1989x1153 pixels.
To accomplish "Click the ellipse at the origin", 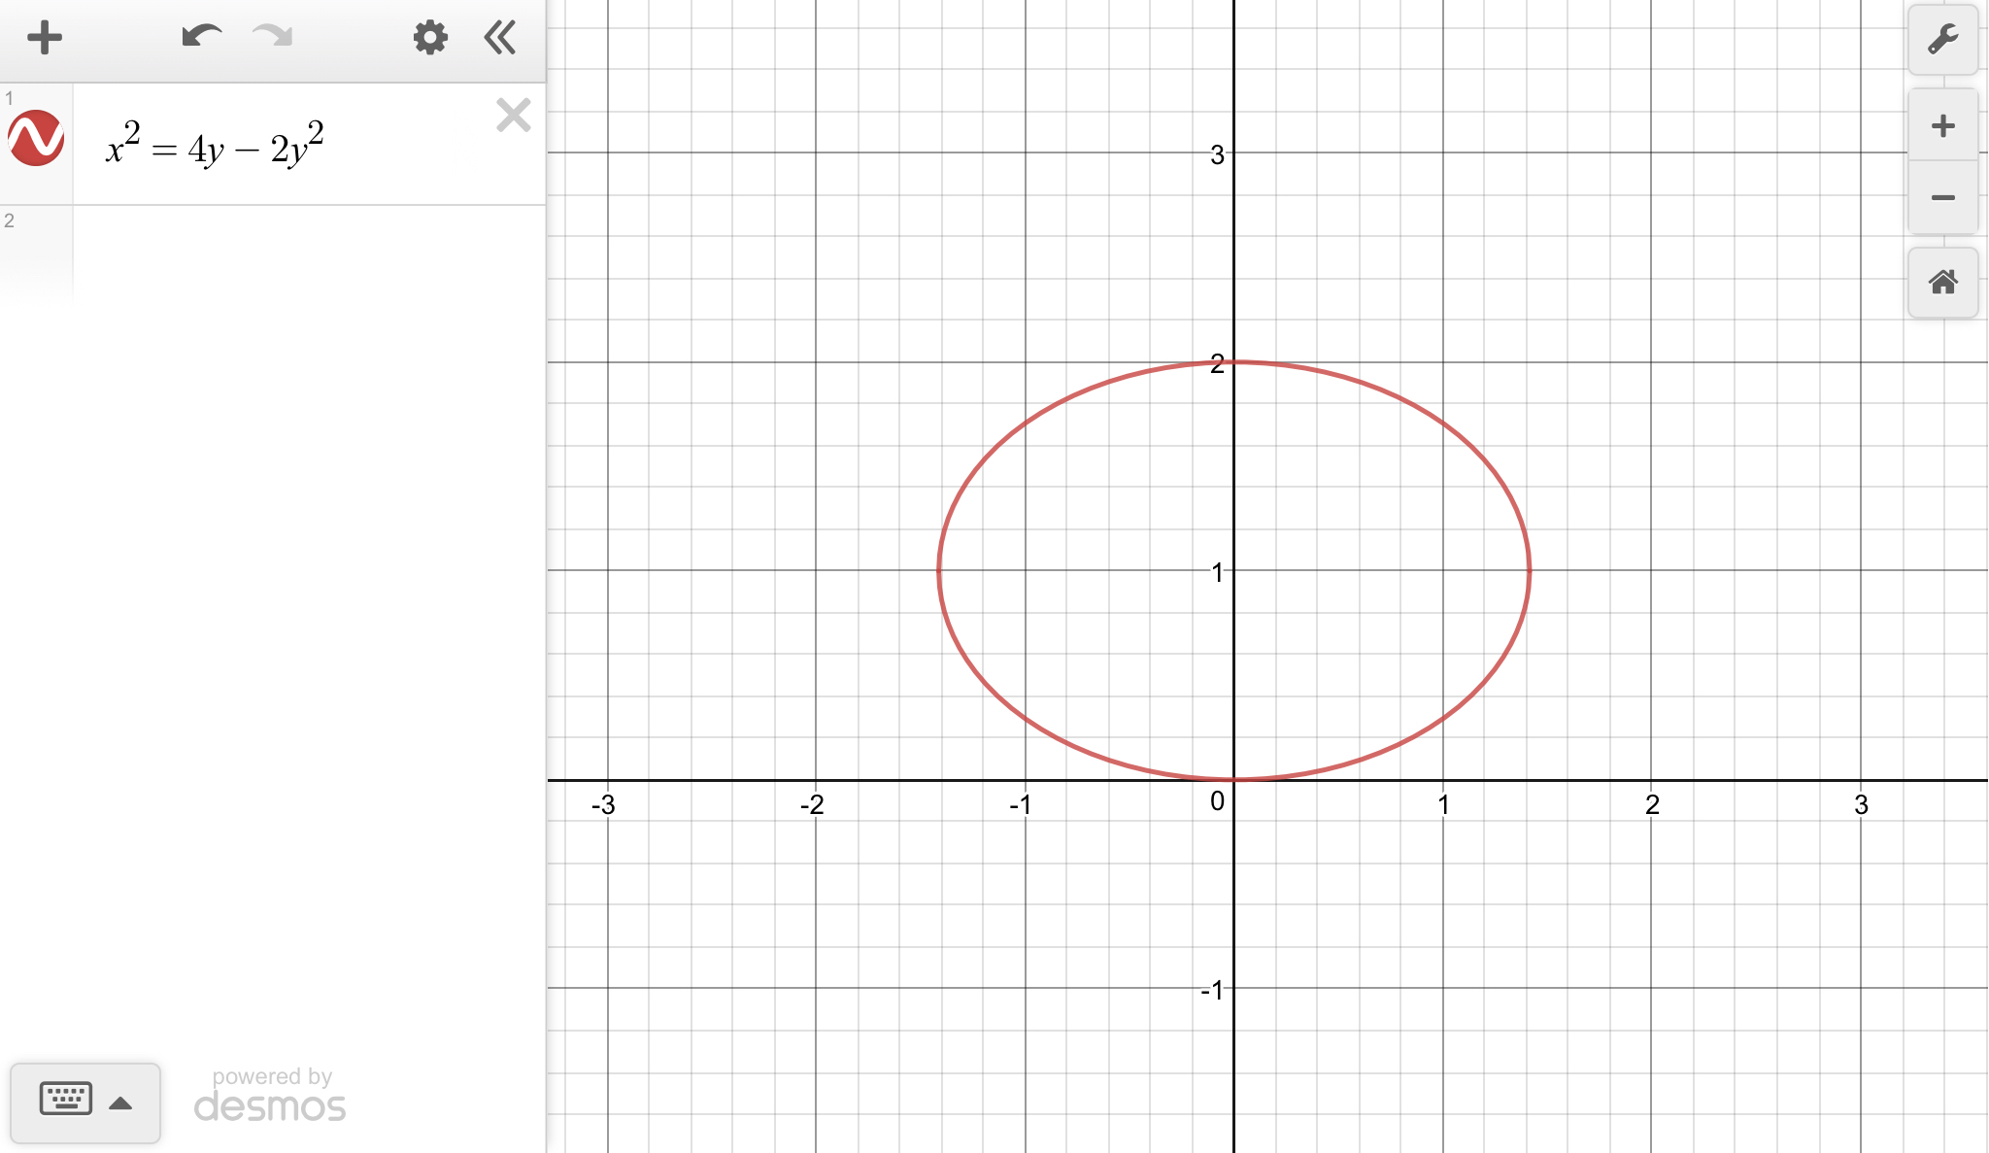I will [x=1233, y=779].
